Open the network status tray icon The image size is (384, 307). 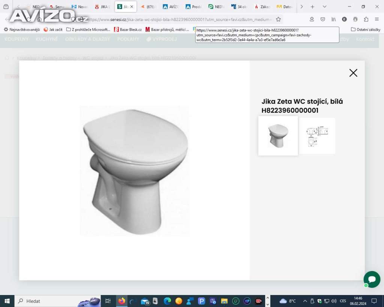pyautogui.click(x=327, y=301)
